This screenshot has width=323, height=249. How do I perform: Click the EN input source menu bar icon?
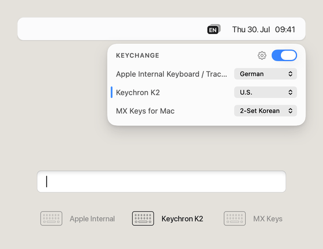(x=213, y=29)
